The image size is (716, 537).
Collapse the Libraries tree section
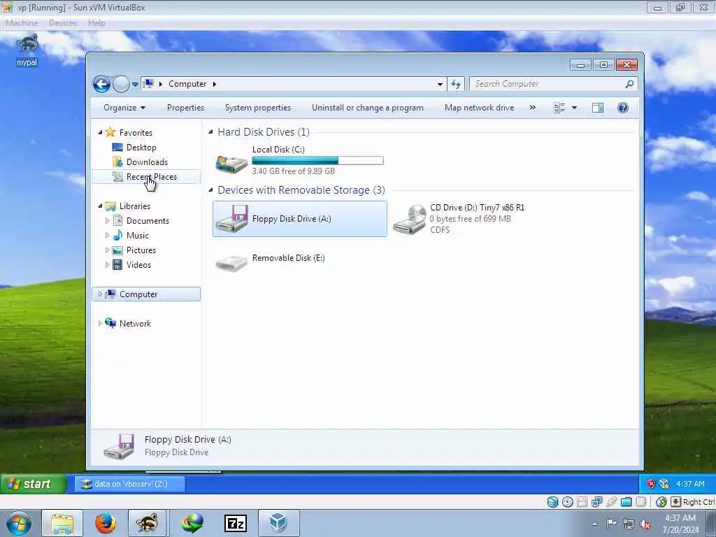tap(100, 206)
